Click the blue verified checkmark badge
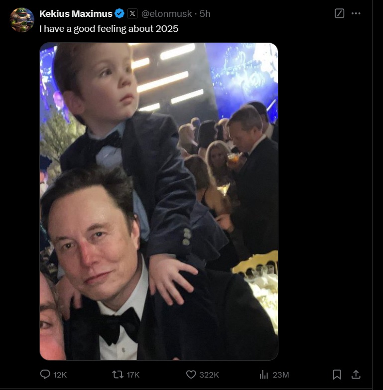The height and width of the screenshot is (390, 383). click(120, 14)
